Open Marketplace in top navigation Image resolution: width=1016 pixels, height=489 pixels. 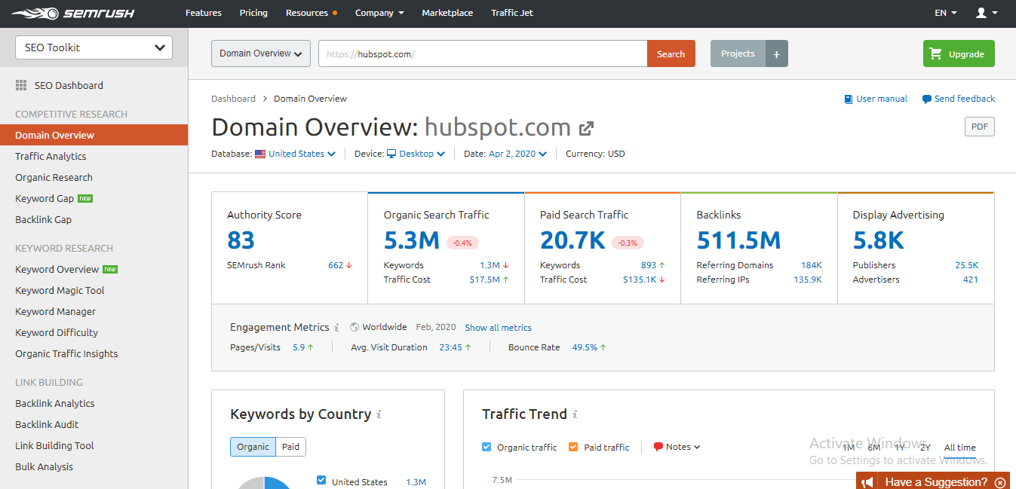tap(447, 13)
